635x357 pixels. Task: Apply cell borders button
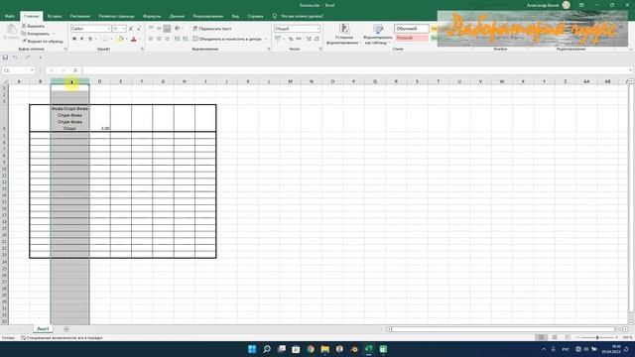tap(105, 39)
